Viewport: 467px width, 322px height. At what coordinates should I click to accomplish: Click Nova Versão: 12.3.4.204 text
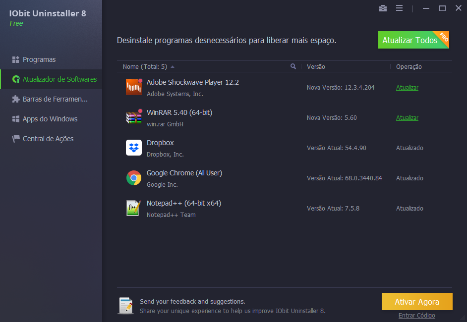pyautogui.click(x=341, y=88)
